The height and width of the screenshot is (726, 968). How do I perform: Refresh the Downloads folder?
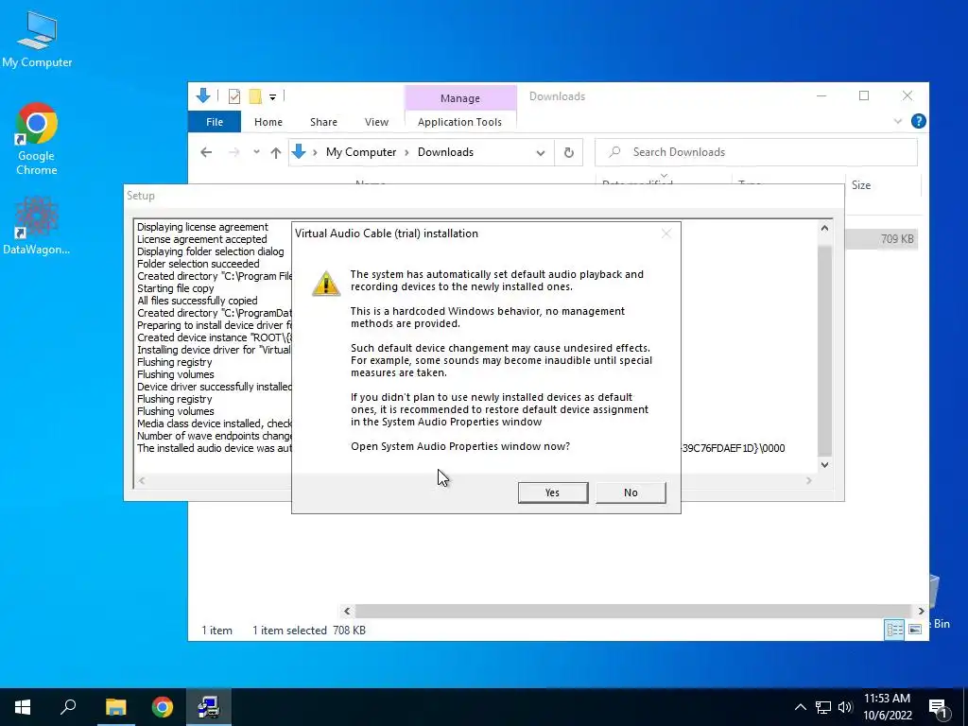pos(568,152)
